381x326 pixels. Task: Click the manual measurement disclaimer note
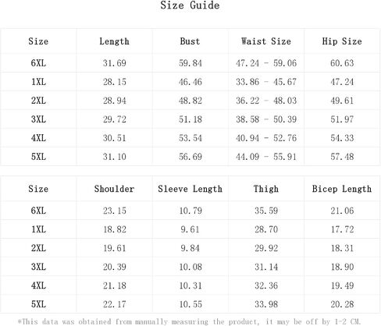[x=189, y=321]
